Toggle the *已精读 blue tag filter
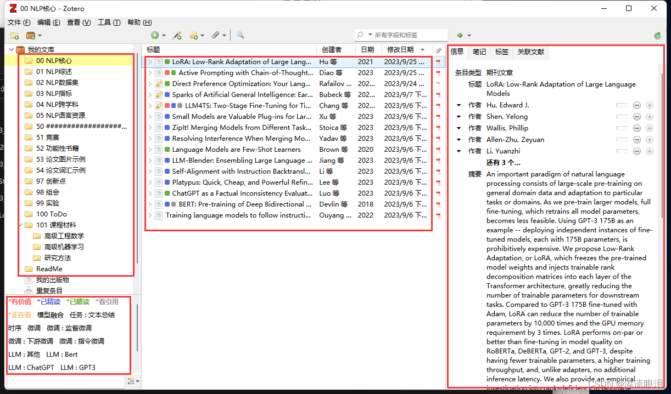 click(x=48, y=301)
